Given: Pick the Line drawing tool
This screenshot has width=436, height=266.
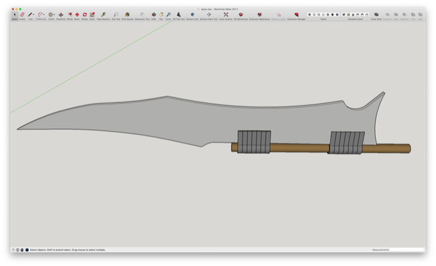Looking at the screenshot, I should [x=30, y=15].
